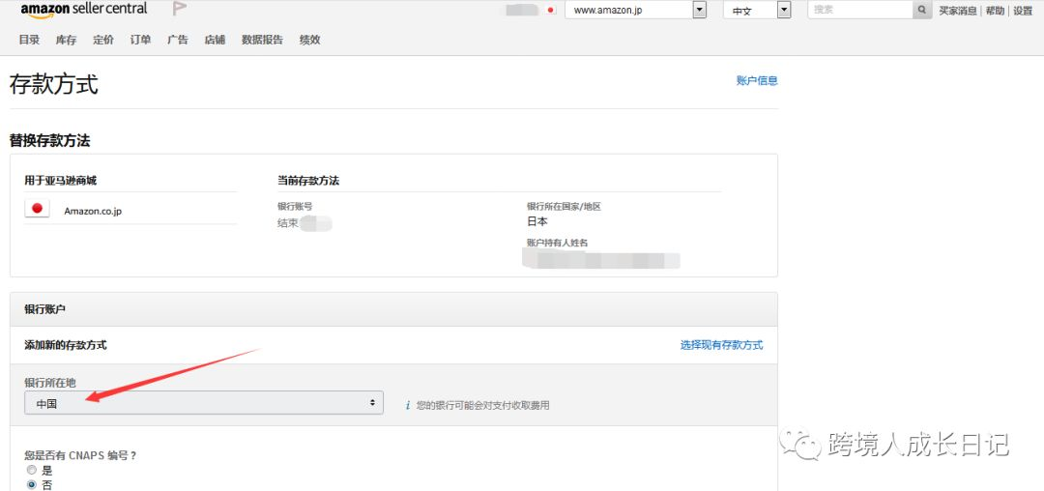1044x491 pixels.
Task: Click the info icon beside bank fee notice
Action: click(408, 405)
